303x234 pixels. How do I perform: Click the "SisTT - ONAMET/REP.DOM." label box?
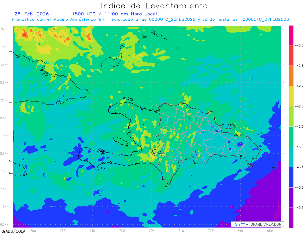[258, 224]
